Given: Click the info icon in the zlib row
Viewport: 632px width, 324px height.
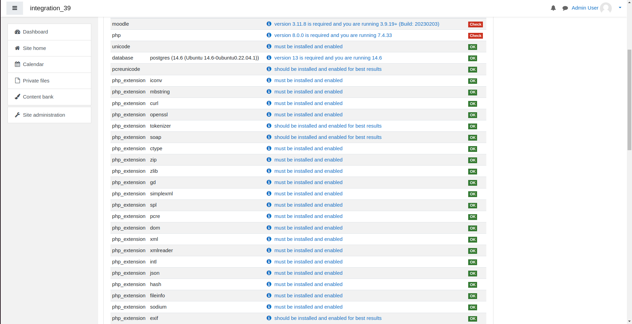Looking at the screenshot, I should [269, 171].
